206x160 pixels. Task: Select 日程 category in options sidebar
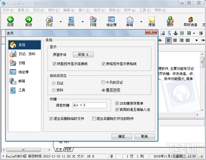pyautogui.click(x=25, y=63)
